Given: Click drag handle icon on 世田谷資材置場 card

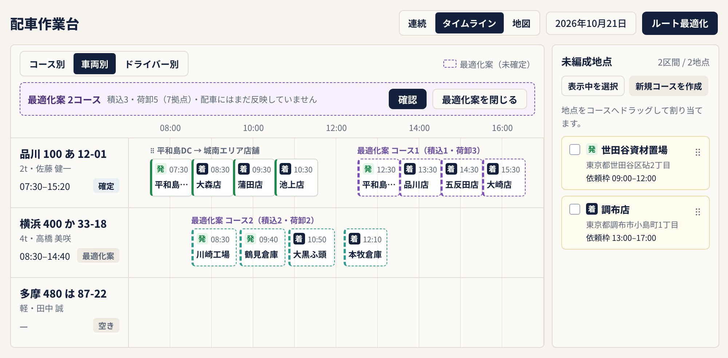Looking at the screenshot, I should [697, 152].
